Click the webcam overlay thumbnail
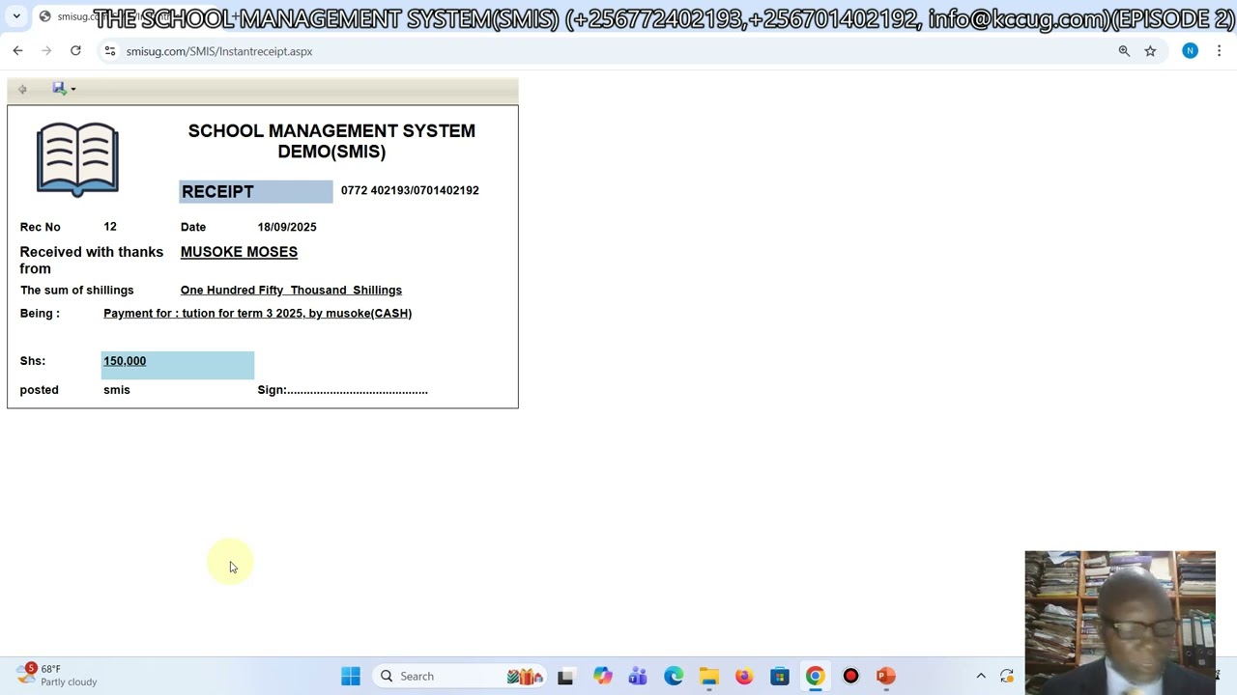 [x=1120, y=623]
